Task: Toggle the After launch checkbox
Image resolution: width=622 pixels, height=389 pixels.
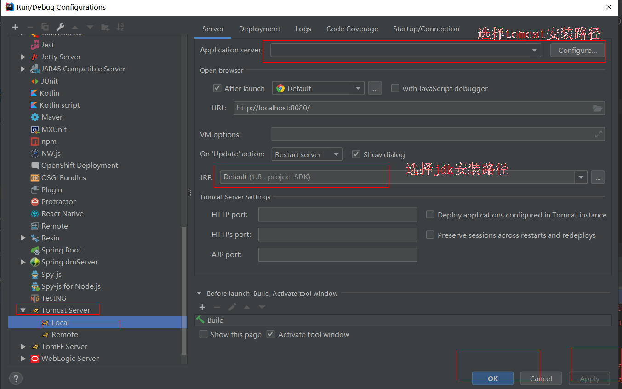Action: 217,88
